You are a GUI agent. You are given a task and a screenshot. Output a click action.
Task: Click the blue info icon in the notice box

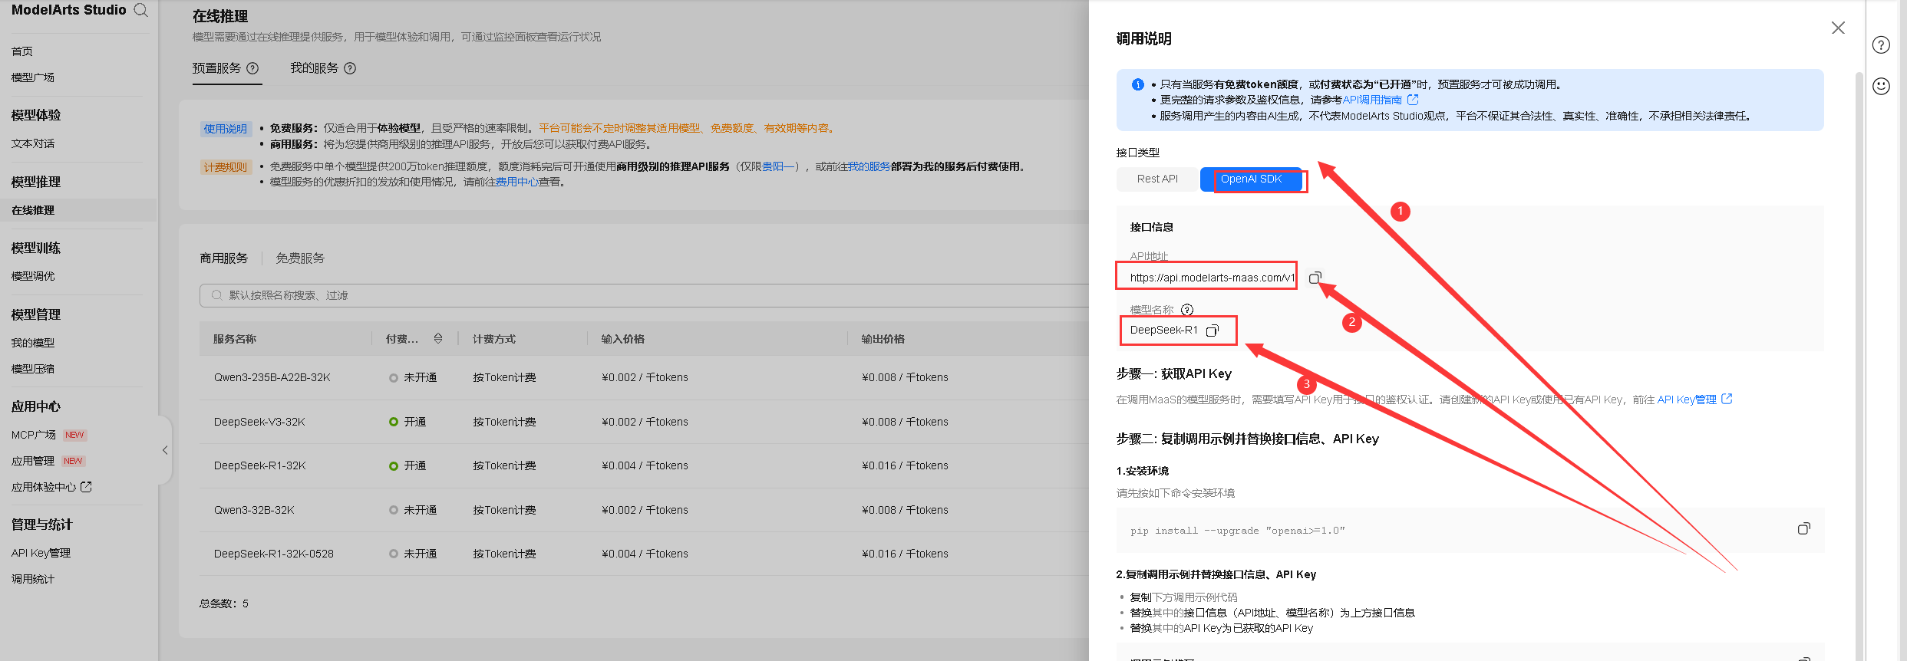click(x=1138, y=84)
